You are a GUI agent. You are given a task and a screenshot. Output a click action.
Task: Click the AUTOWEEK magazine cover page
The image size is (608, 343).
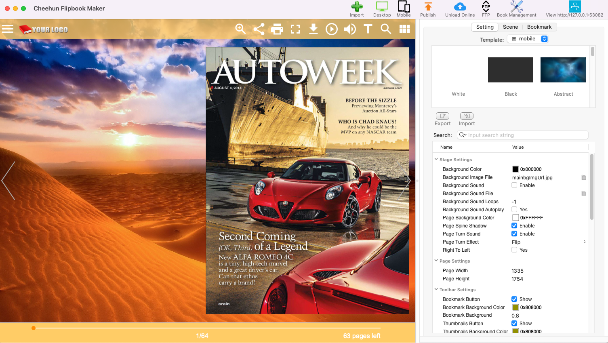(x=307, y=181)
